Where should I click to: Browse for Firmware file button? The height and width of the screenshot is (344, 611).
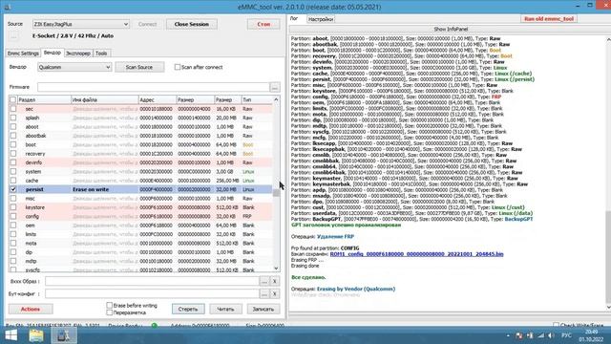click(x=274, y=87)
